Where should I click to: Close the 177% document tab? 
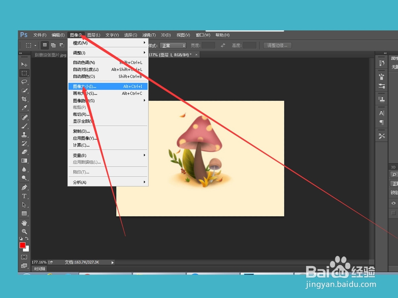196,54
